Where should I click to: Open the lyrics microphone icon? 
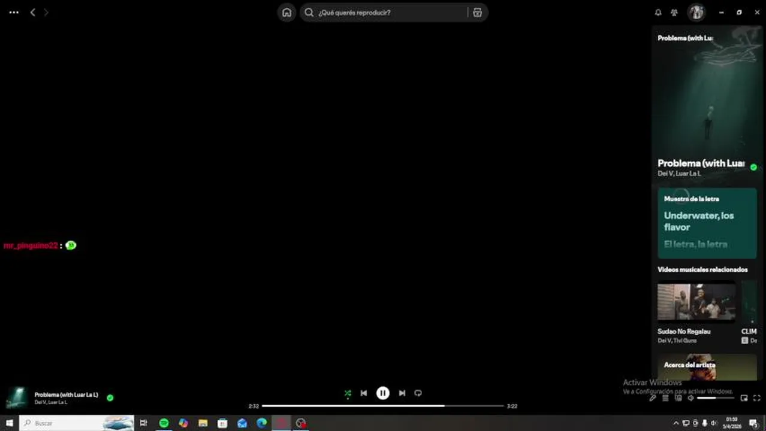coord(653,398)
